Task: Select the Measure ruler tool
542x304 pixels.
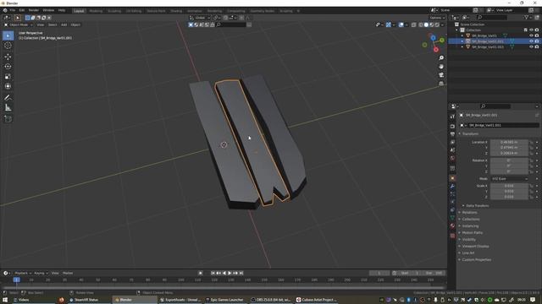Action: 8,108
